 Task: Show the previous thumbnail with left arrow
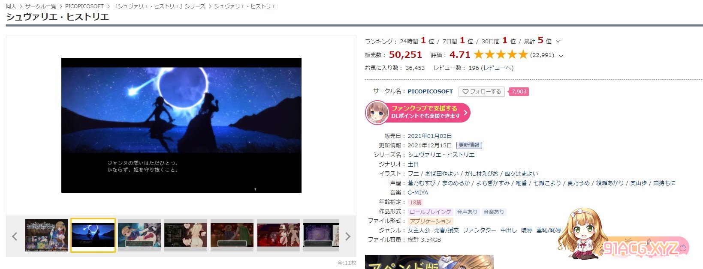point(15,236)
